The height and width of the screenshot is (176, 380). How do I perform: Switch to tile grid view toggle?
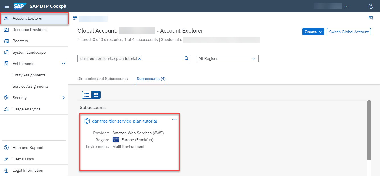pyautogui.click(x=96, y=95)
